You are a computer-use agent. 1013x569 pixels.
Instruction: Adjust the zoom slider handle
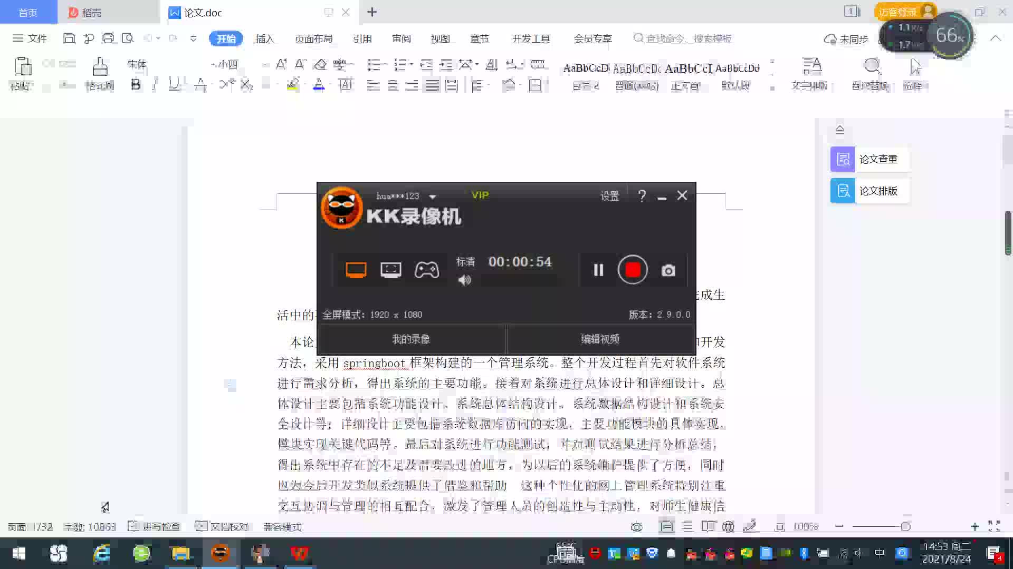click(906, 526)
